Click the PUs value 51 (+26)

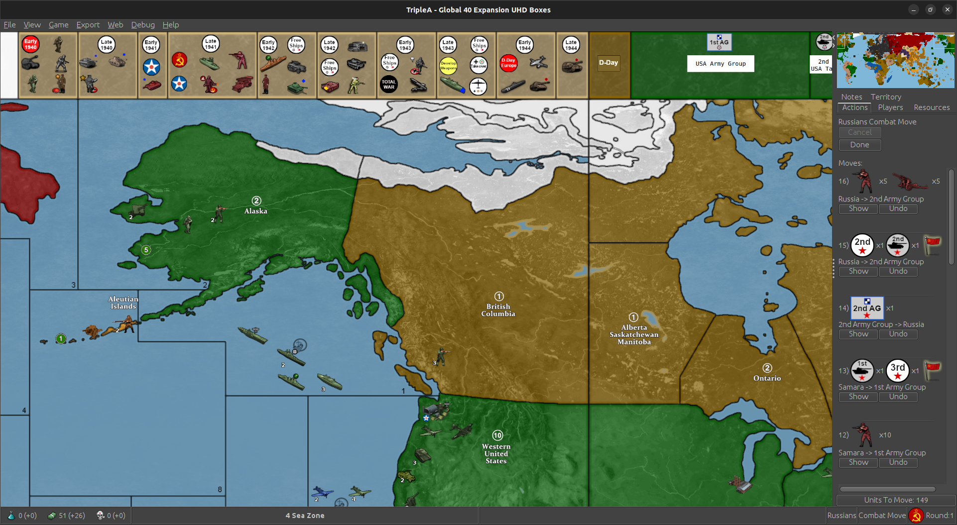coord(72,516)
